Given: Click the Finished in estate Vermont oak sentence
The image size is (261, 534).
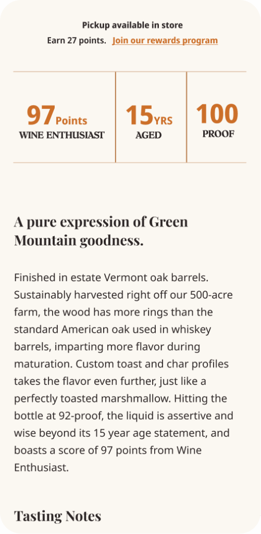Looking at the screenshot, I should click(111, 277).
